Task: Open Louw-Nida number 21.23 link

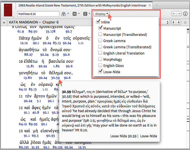Action: [35, 147]
